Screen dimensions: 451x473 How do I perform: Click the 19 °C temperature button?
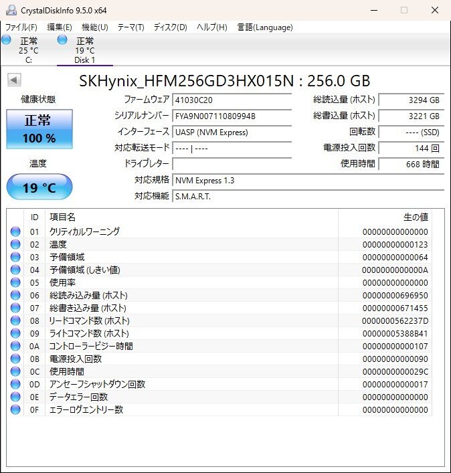tap(39, 187)
